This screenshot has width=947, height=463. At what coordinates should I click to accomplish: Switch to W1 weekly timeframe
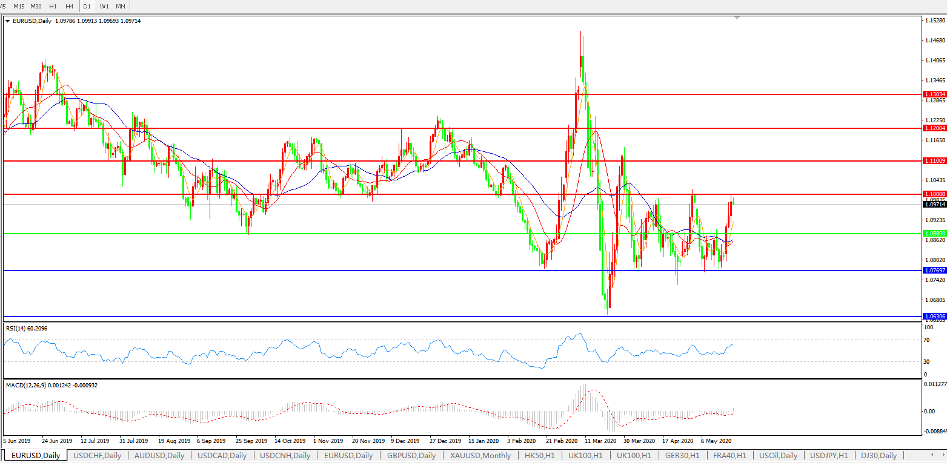click(104, 6)
